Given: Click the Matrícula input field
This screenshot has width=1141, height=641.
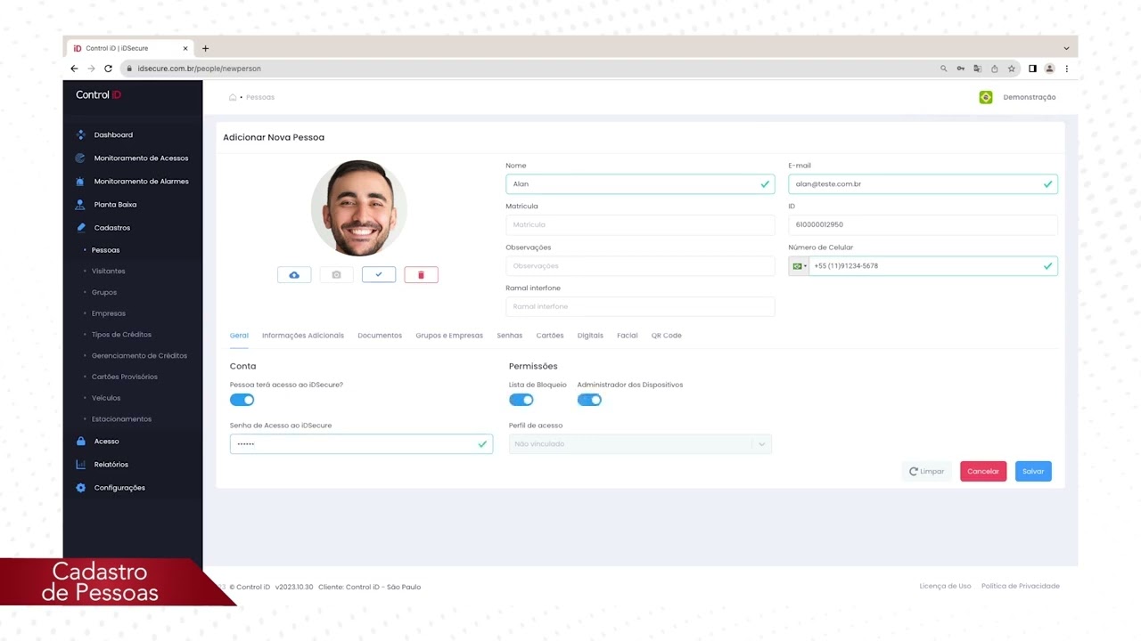Looking at the screenshot, I should 640,225.
